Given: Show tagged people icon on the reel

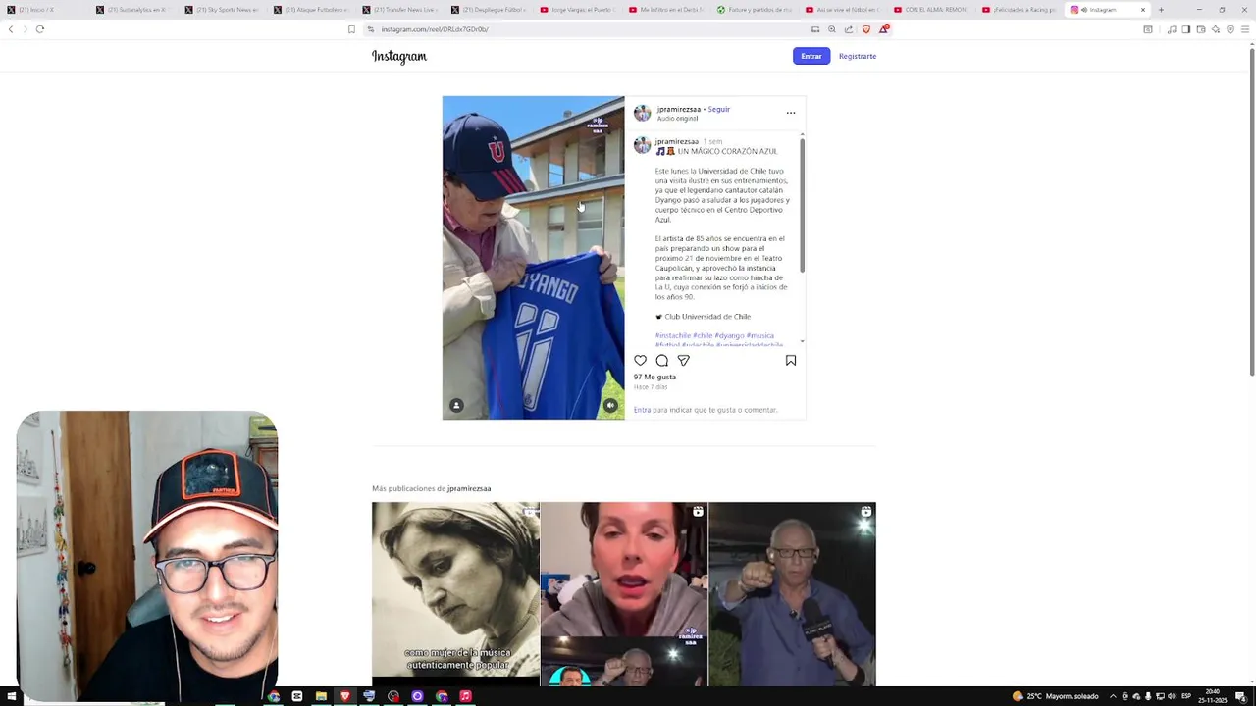Looking at the screenshot, I should click(456, 405).
